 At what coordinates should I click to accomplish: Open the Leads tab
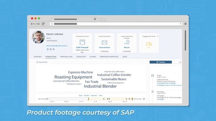click(125, 57)
